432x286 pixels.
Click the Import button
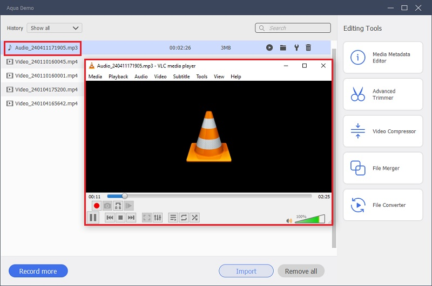(246, 271)
